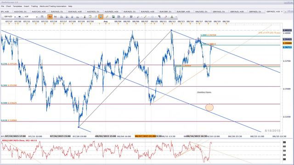The height and width of the screenshot is (165, 294).
Task: Switch to the EUR/GBP, D1 chart tab
Action: click(x=165, y=11)
